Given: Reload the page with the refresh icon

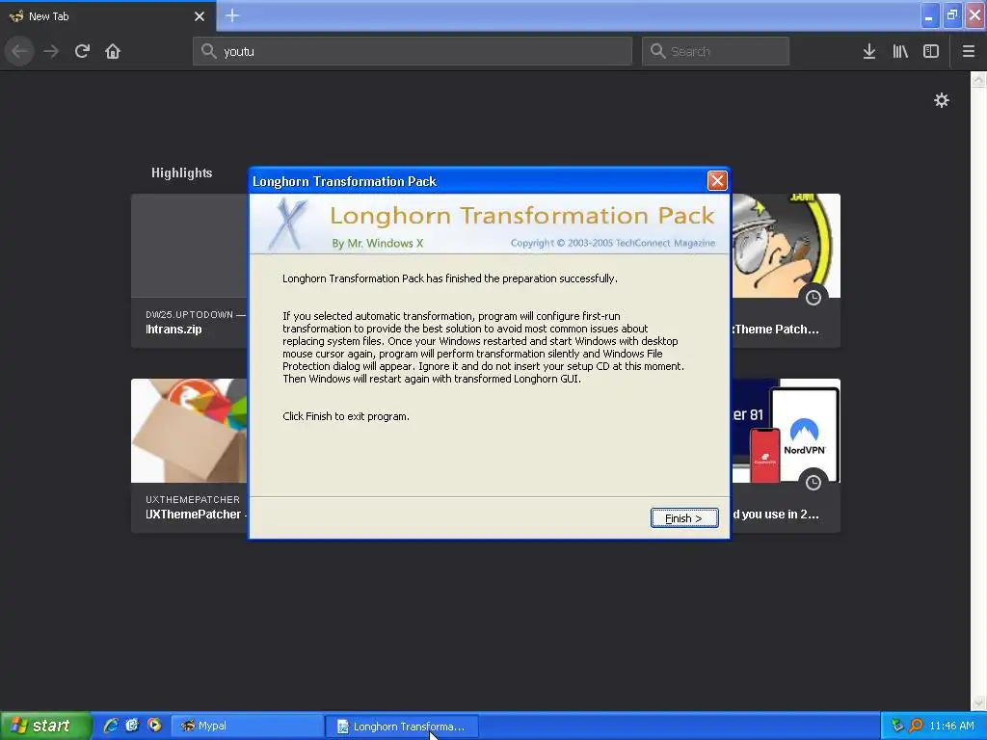Looking at the screenshot, I should [83, 51].
